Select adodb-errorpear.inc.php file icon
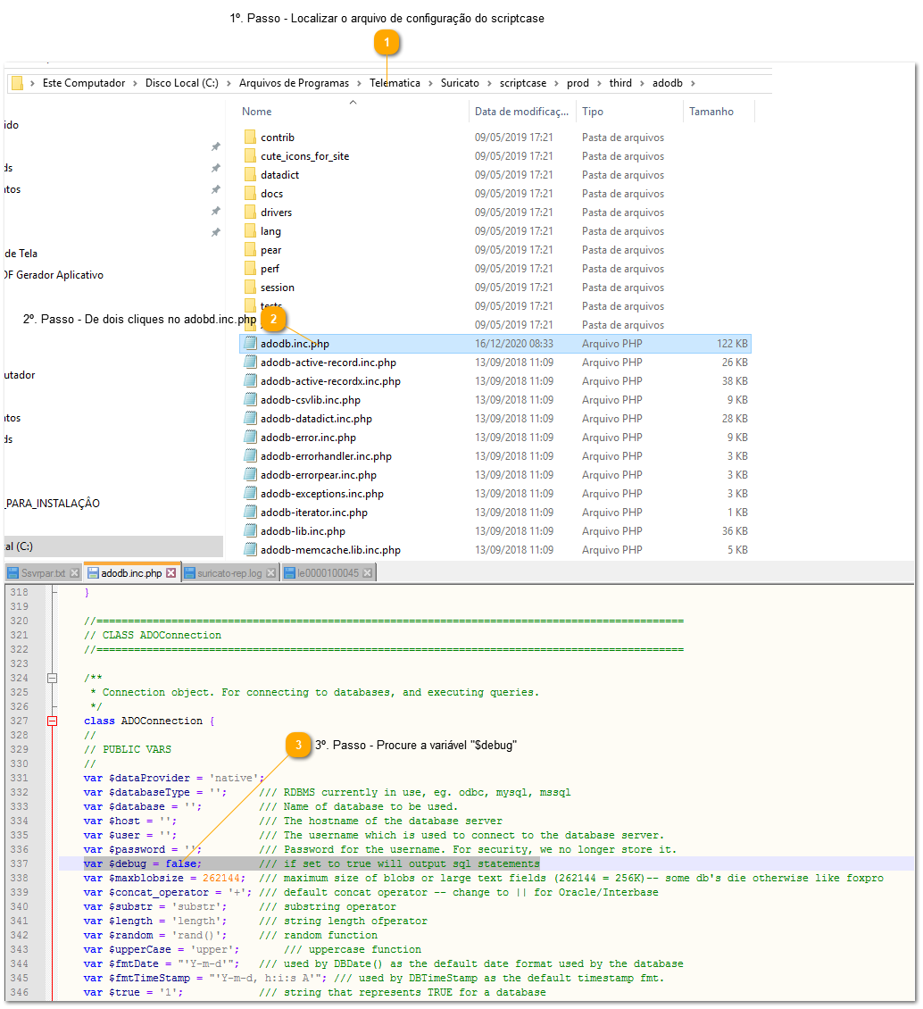The width and height of the screenshot is (923, 1009). [250, 474]
